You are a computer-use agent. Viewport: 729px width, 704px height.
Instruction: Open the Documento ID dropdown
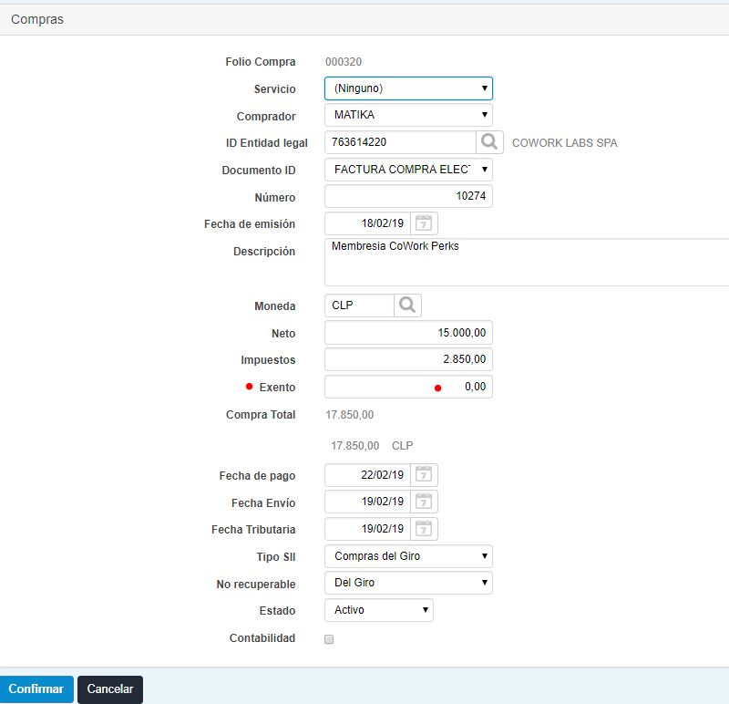pos(408,170)
